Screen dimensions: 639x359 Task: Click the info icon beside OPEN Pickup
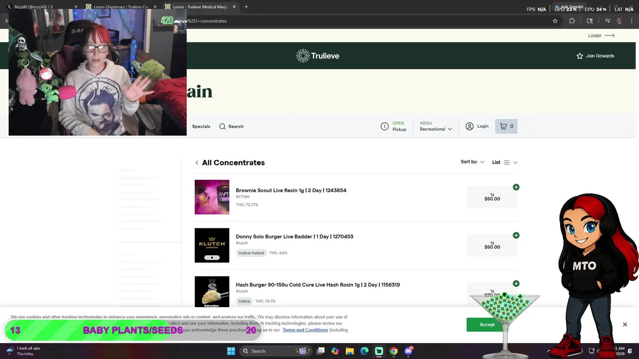384,126
